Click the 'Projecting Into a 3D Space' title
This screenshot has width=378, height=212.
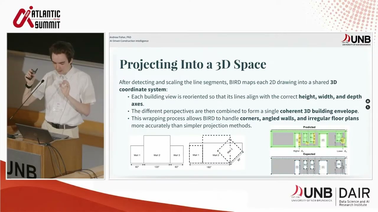193,64
